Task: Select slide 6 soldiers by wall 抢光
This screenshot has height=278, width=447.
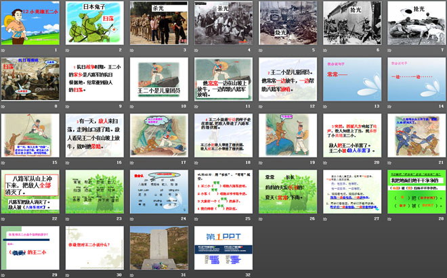Action: (x=352, y=23)
